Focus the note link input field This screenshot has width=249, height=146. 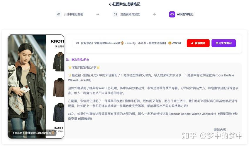[128, 43]
